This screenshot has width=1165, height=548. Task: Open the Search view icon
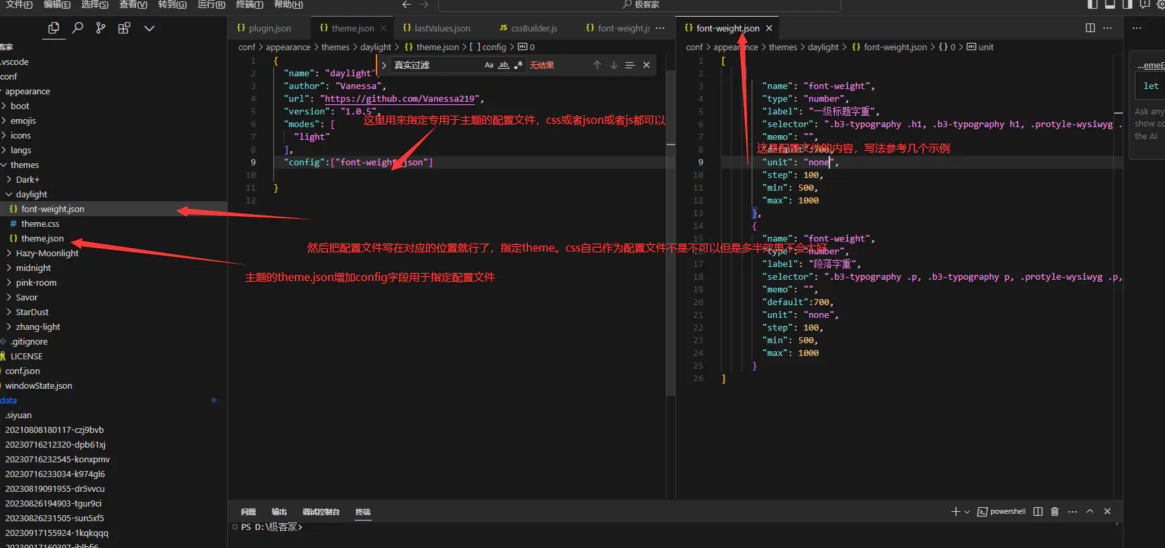pos(78,28)
